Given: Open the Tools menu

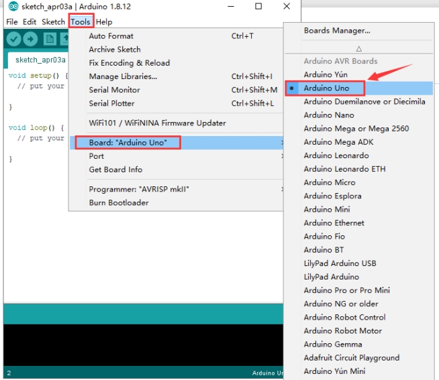Looking at the screenshot, I should coord(81,21).
